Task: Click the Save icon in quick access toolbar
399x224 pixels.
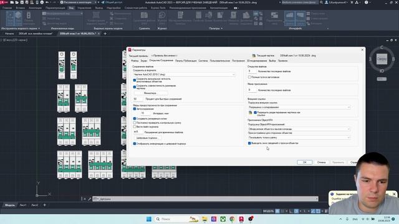Action: click(x=22, y=2)
